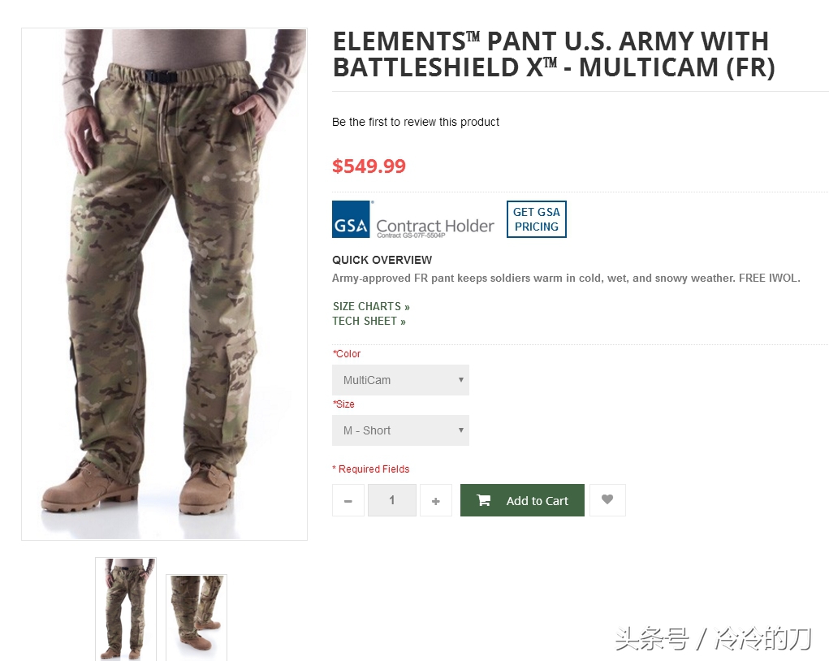Open the Size dropdown showing M - Short
Image resolution: width=829 pixels, height=661 pixels.
400,430
